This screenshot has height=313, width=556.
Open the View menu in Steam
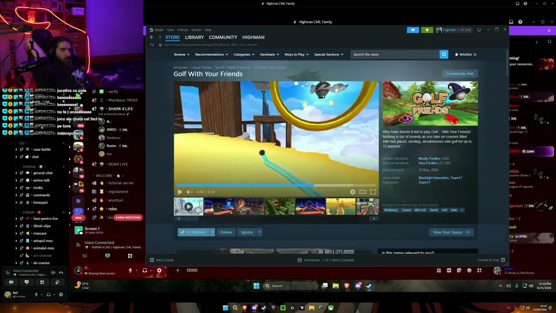pos(171,30)
